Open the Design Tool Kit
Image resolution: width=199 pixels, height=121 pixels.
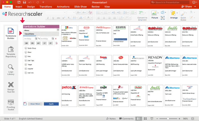tap(11, 87)
